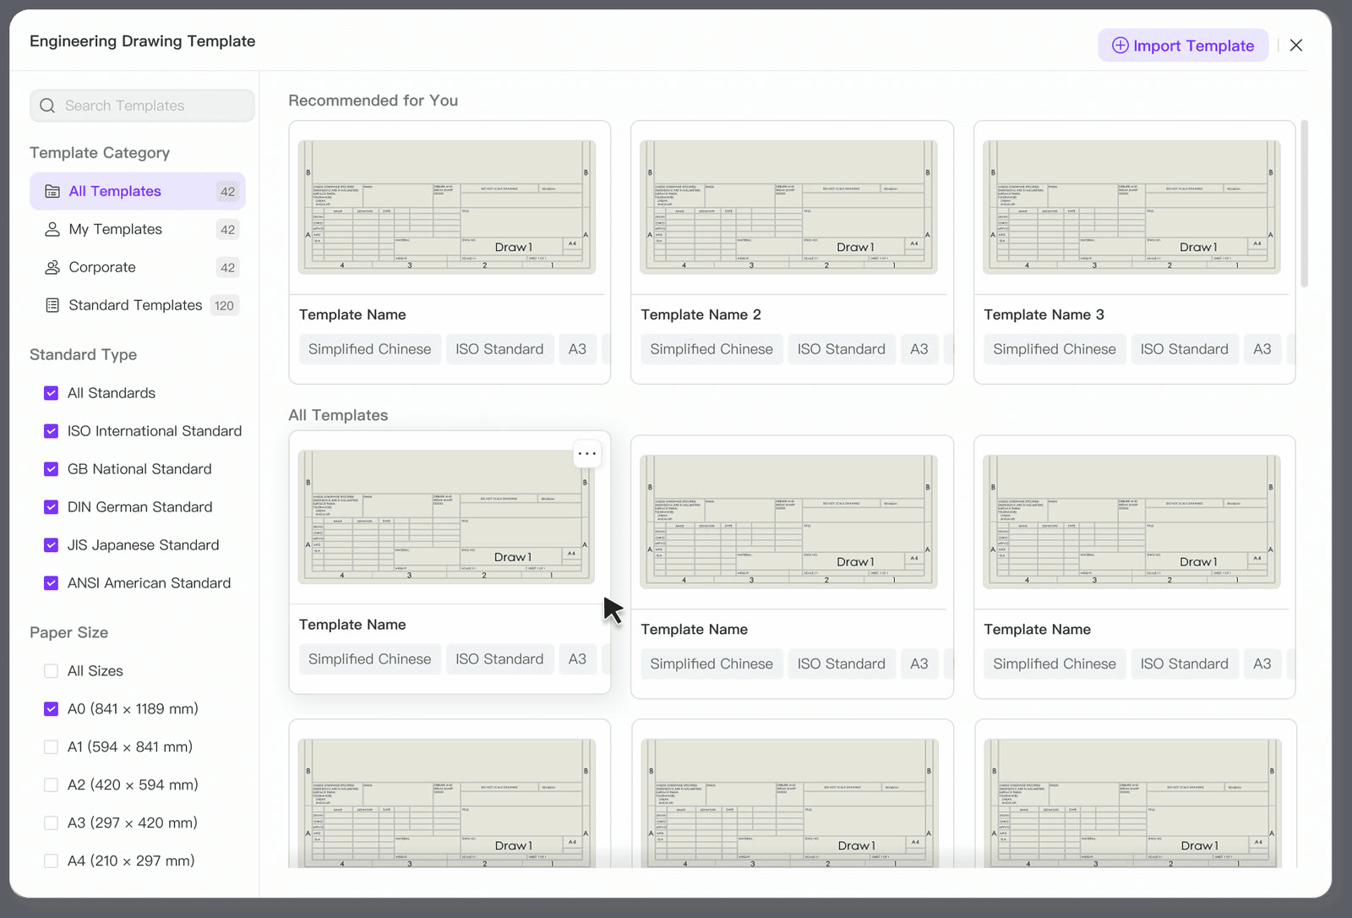This screenshot has width=1352, height=918.
Task: Select the recommended Template Name 3 thumbnail
Action: [1131, 207]
